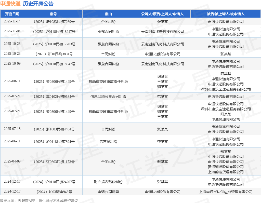Image resolution: width=261 pixels, height=203 pixels.
Task: Click defendant 阳某某 in the 2025-08-11 row
Action: [x=226, y=74]
